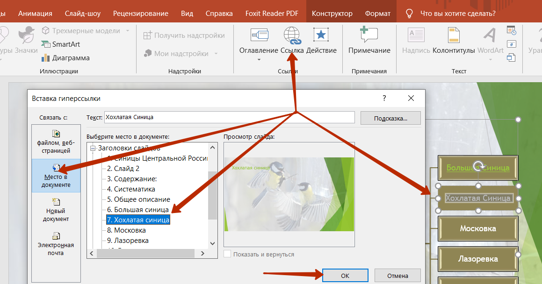Viewport: 542px width, 284px height.
Task: Click the Текст input field
Action: [x=230, y=117]
